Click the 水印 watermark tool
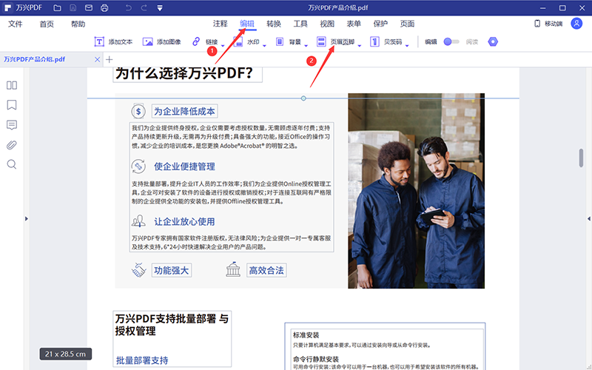The height and width of the screenshot is (370, 592). 246,41
